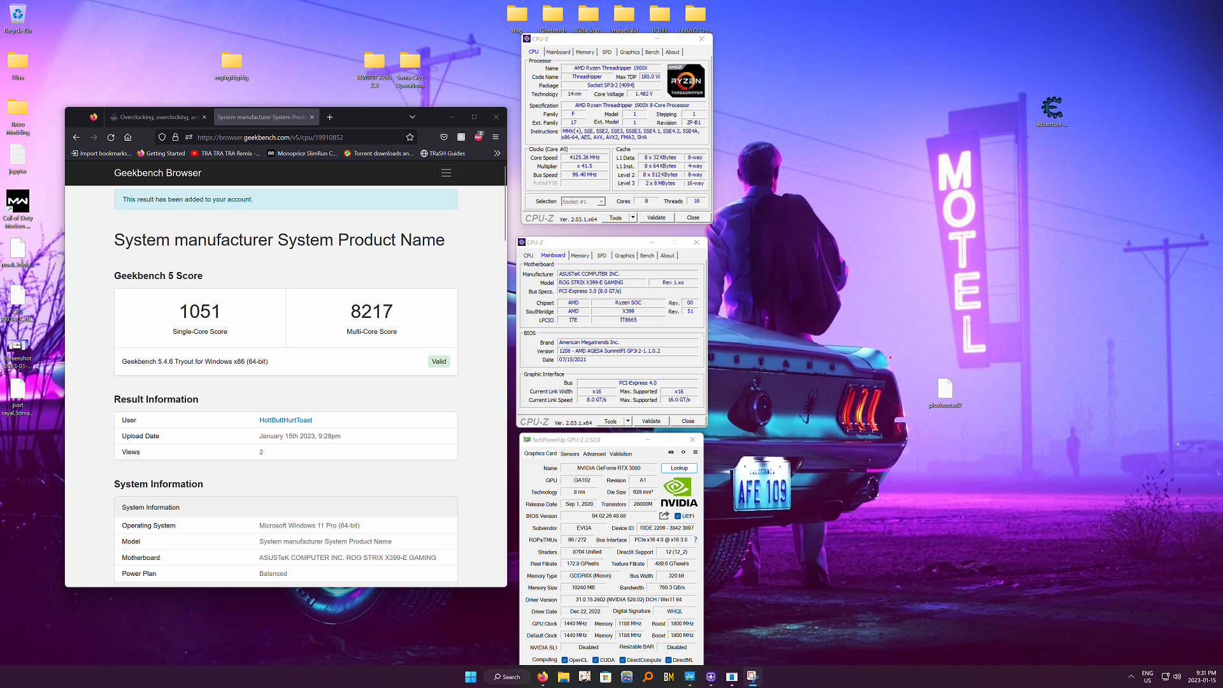Open Firefox home page icon

pos(128,137)
